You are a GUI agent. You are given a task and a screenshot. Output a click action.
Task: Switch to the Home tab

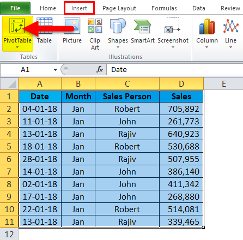48,8
